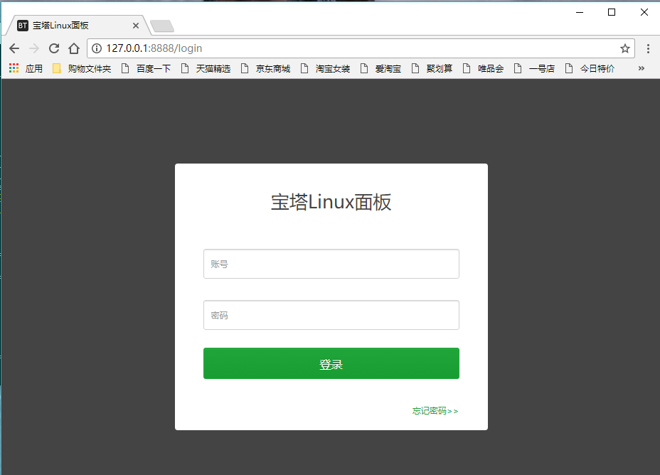Screen dimensions: 660x475
Task: Reload the page with the refresh icon
Action: coord(54,48)
